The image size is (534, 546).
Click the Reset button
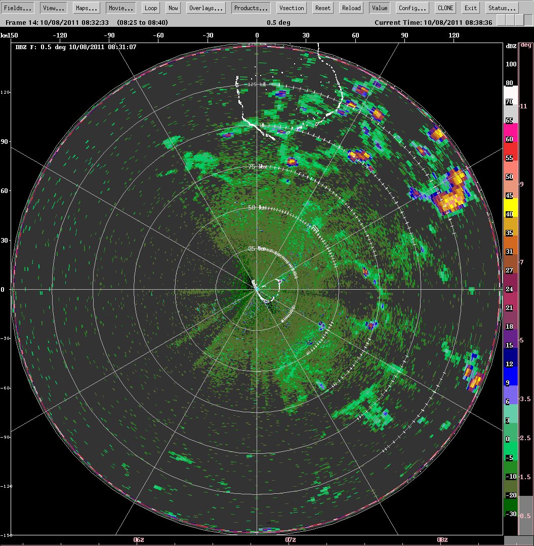coord(323,8)
